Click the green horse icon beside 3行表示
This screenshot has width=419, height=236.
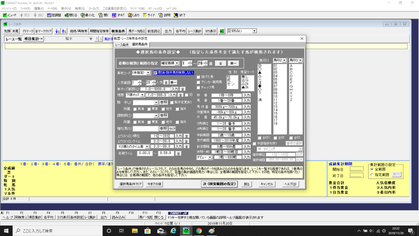[x=222, y=31]
